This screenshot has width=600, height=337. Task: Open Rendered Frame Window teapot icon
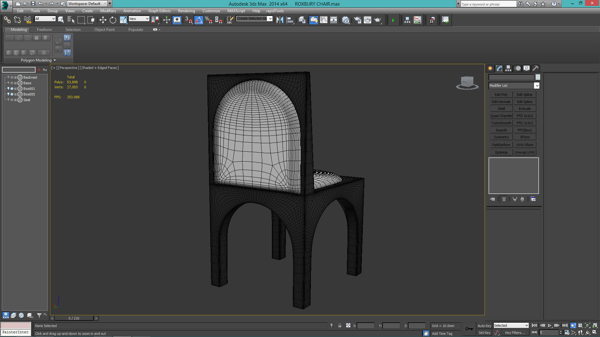(367, 20)
